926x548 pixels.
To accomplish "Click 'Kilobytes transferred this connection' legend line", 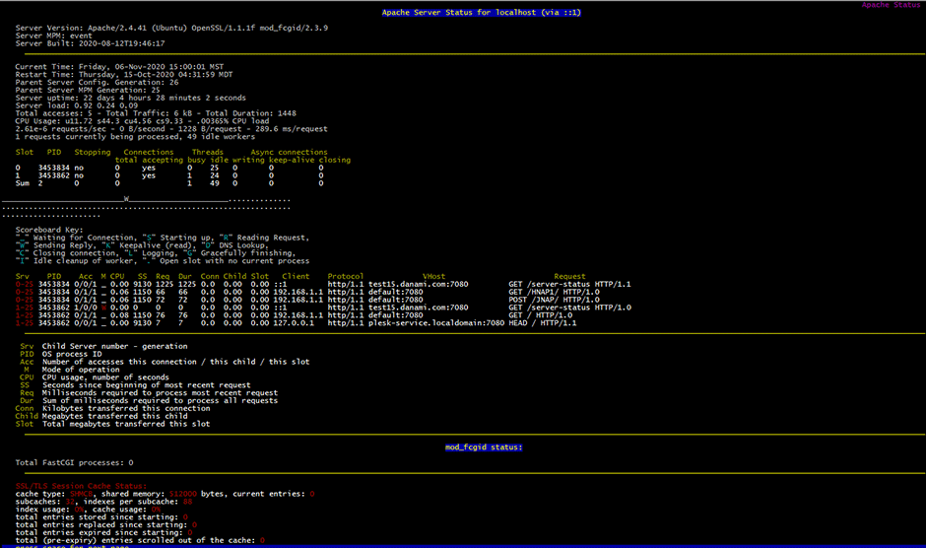I will click(x=126, y=408).
